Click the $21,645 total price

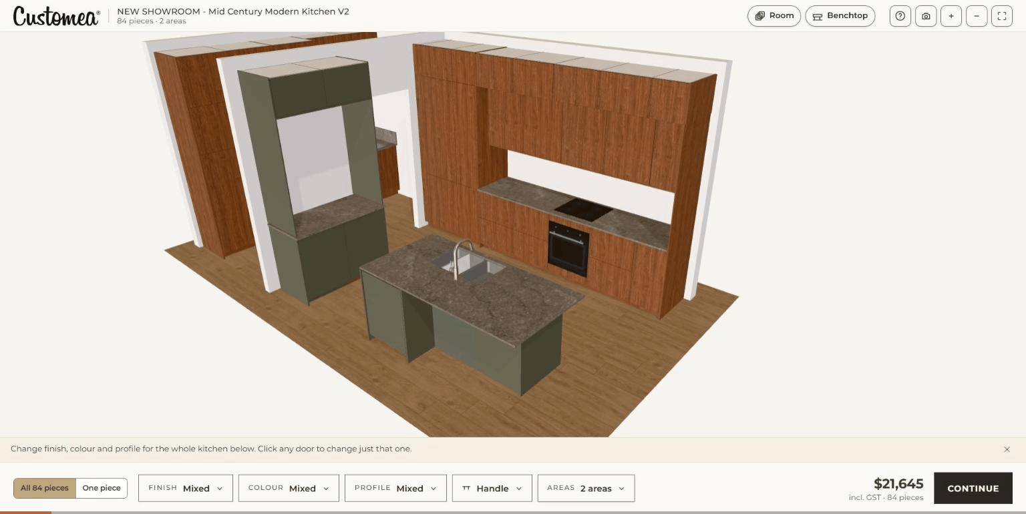click(x=898, y=484)
